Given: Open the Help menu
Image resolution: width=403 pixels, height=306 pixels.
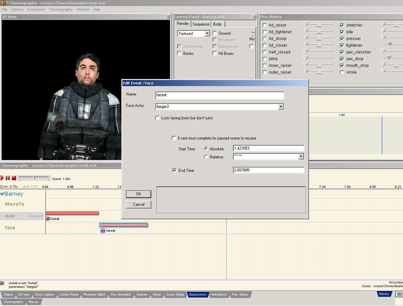Looking at the screenshot, I should coord(97,10).
